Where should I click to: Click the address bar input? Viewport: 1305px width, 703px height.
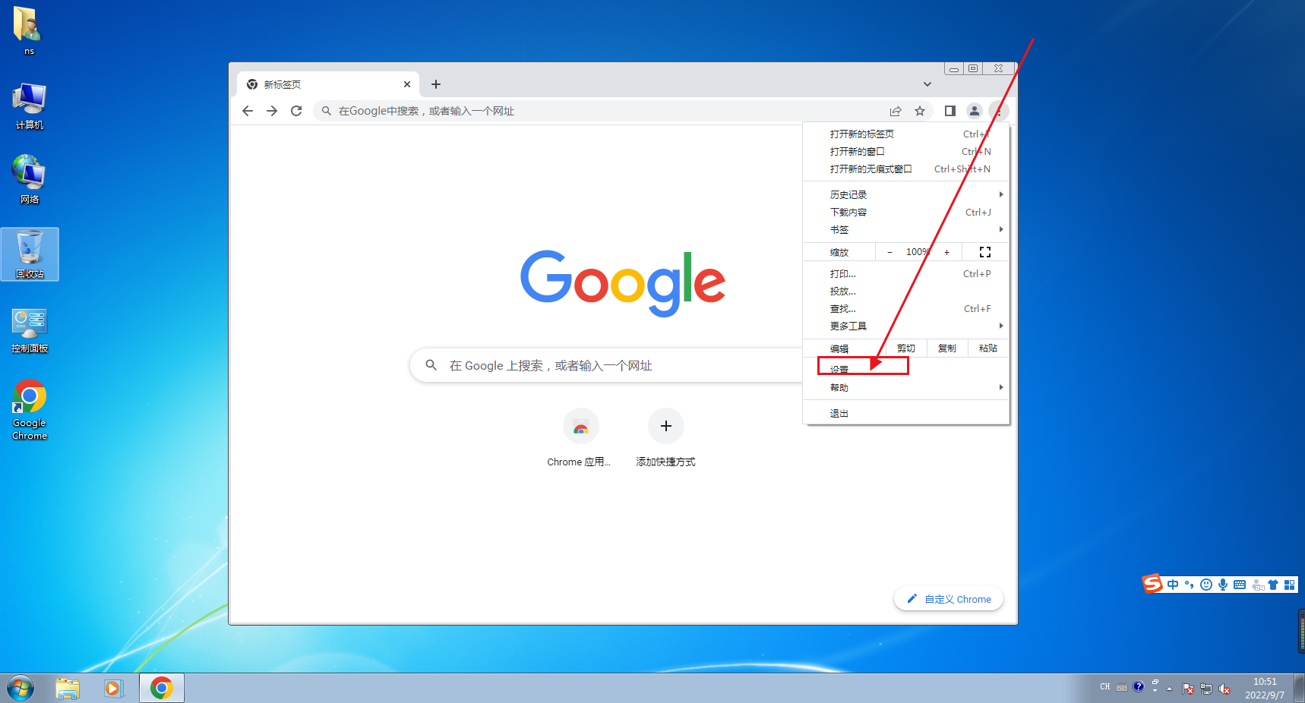[608, 111]
